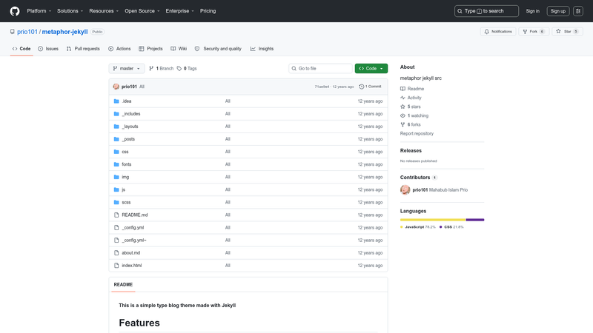Click the Readme book icon in About
Image resolution: width=593 pixels, height=333 pixels.
tap(402, 89)
